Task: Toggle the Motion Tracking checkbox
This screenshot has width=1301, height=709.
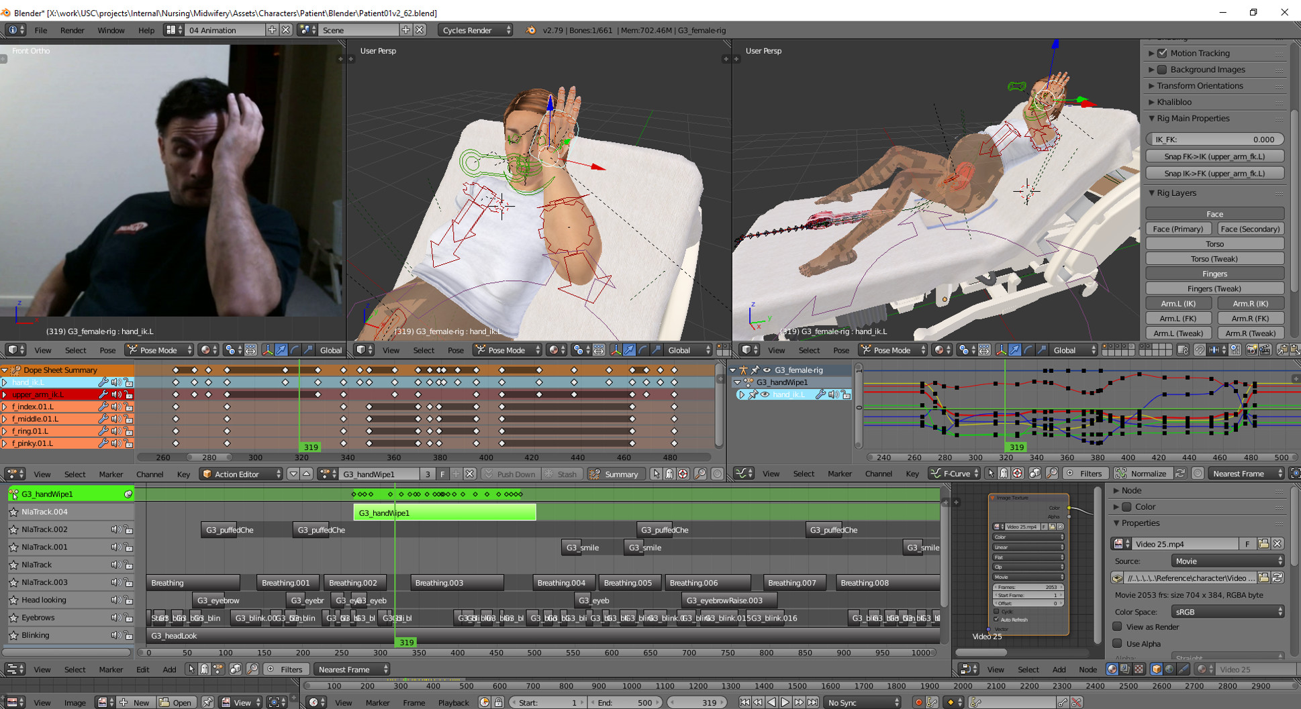Action: tap(1162, 53)
